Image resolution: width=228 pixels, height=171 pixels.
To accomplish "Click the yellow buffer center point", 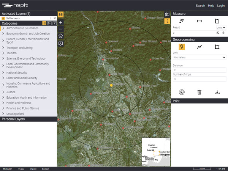I will click(x=111, y=85).
